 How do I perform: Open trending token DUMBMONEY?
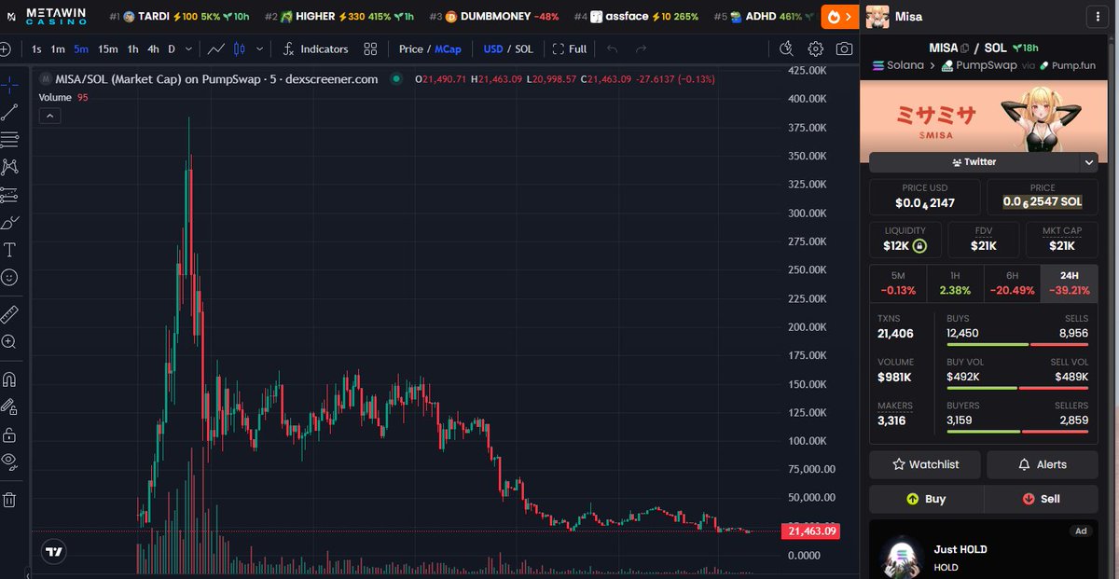pos(494,17)
